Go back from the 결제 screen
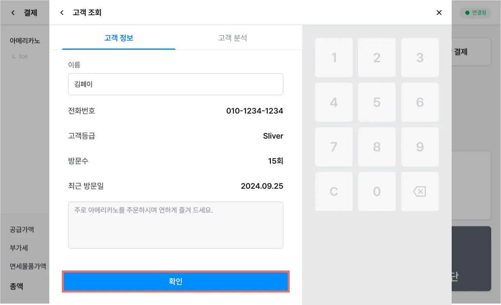 (13, 13)
